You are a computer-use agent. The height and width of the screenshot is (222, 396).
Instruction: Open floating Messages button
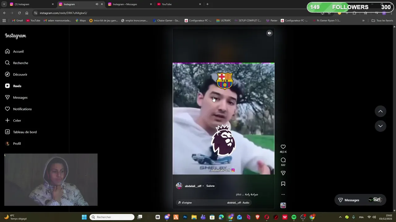360,200
